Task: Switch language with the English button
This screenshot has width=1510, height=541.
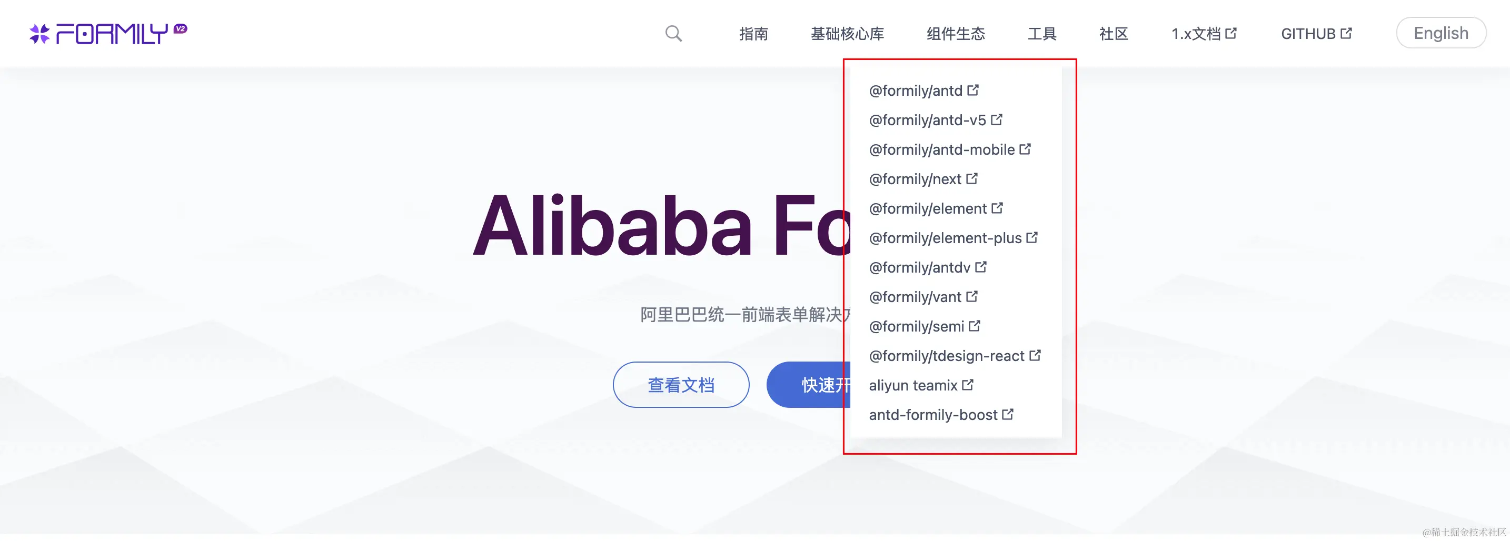Action: tap(1441, 33)
